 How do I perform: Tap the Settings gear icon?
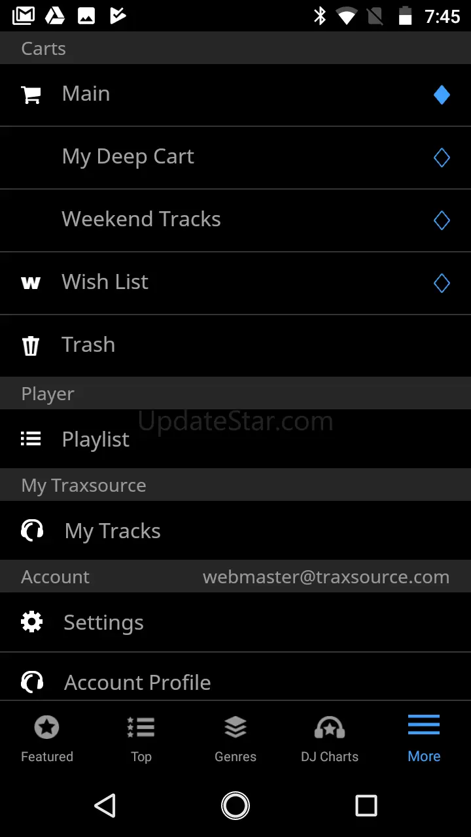[32, 622]
